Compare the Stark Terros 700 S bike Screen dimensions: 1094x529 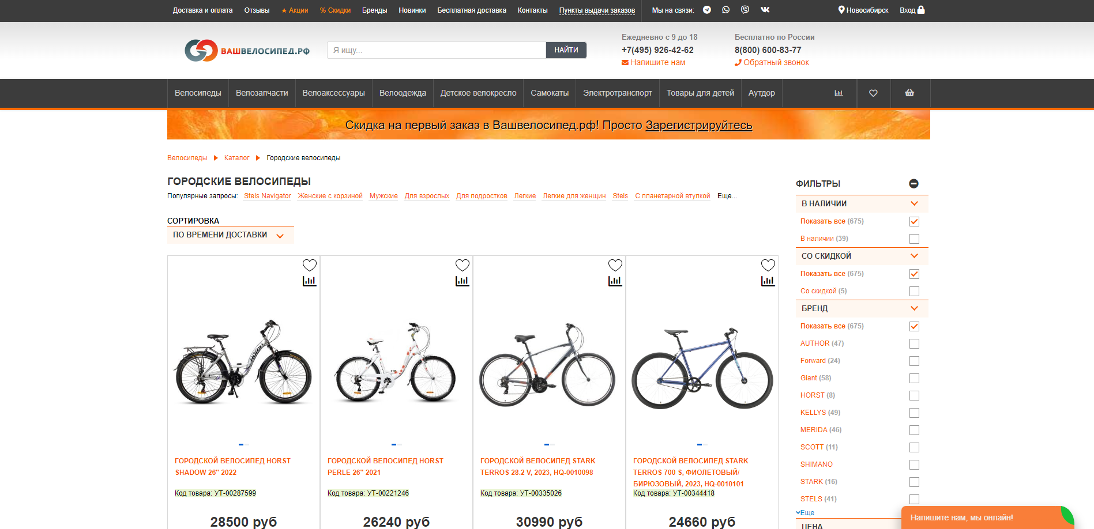[x=768, y=281]
